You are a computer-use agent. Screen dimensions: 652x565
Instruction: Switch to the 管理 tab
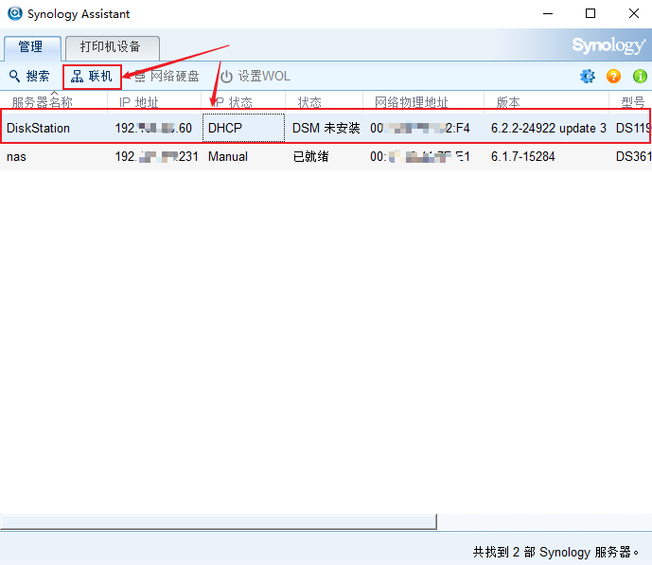[32, 48]
